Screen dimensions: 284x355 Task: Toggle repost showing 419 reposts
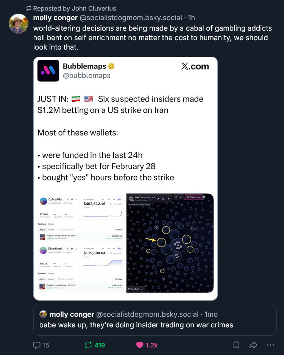click(88, 345)
